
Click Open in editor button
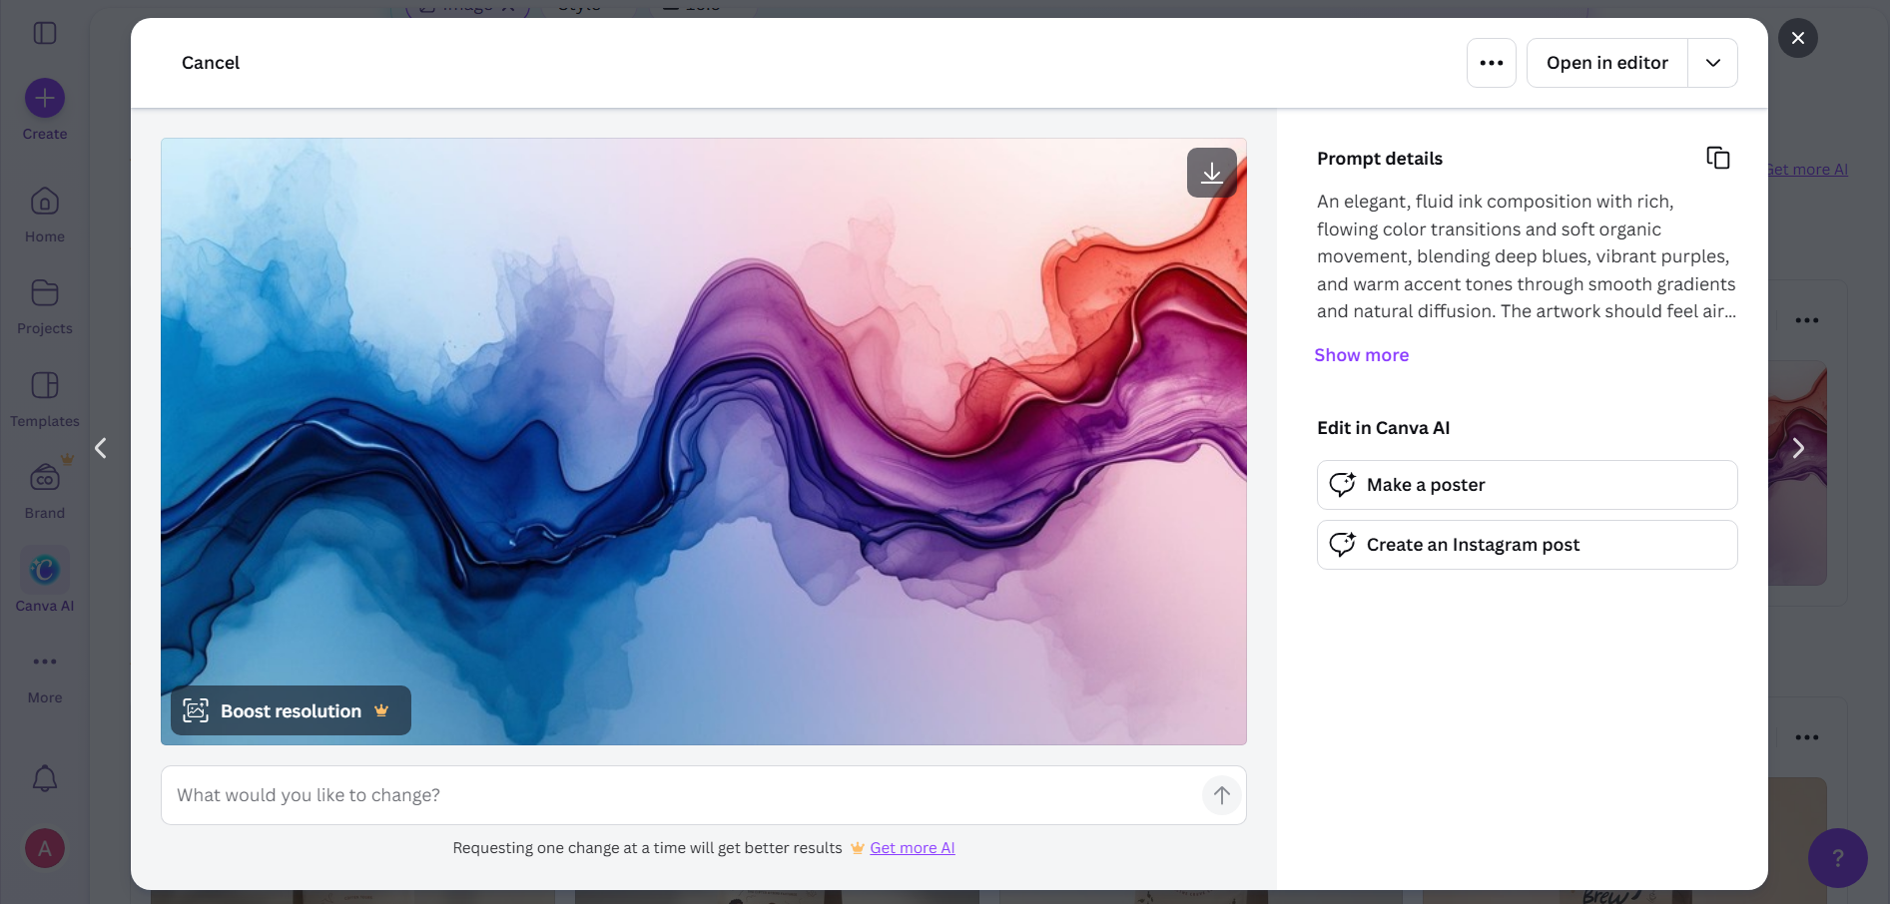point(1606,63)
